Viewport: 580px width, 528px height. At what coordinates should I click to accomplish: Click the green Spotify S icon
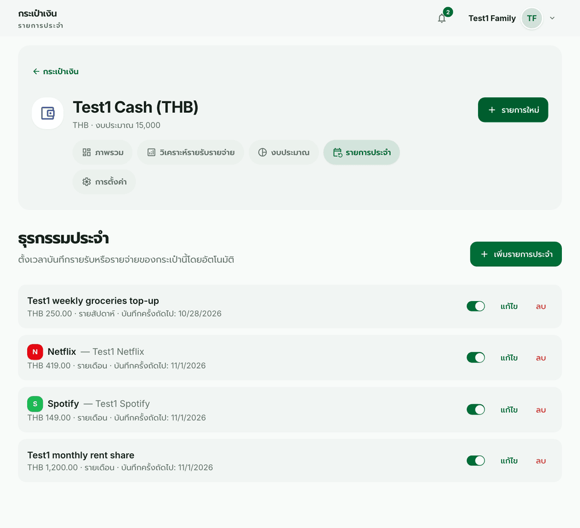(35, 404)
